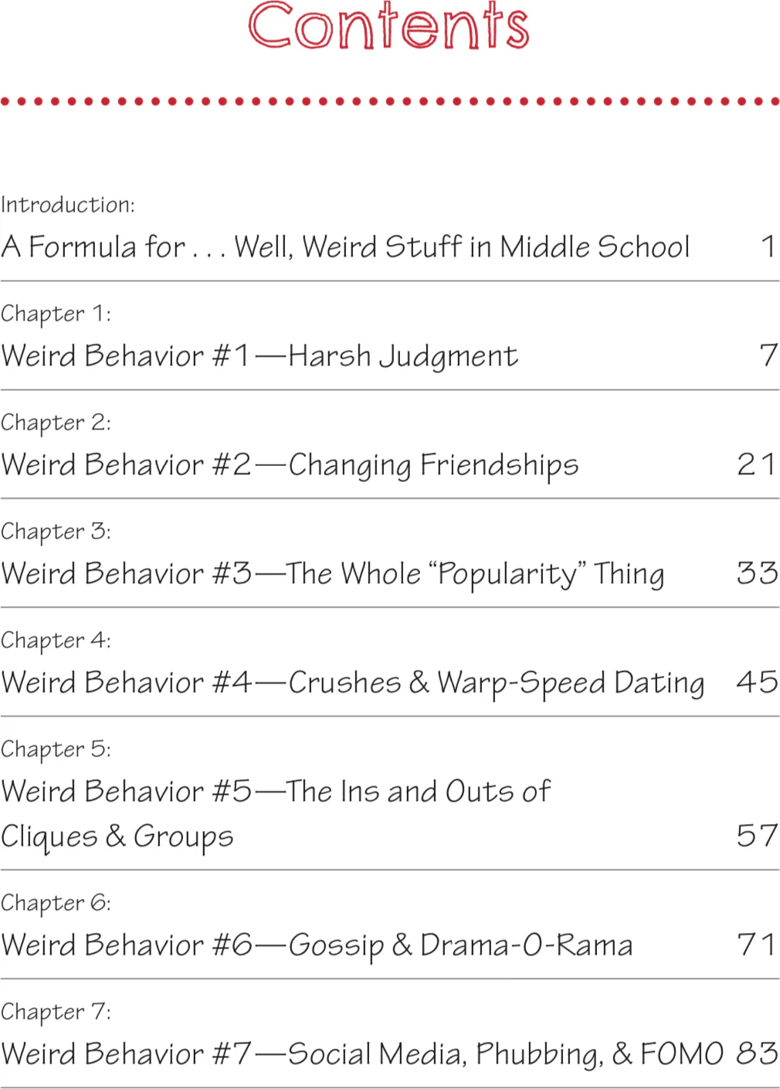
Task: Click the red "Contents" heading
Action: pyautogui.click(x=388, y=26)
